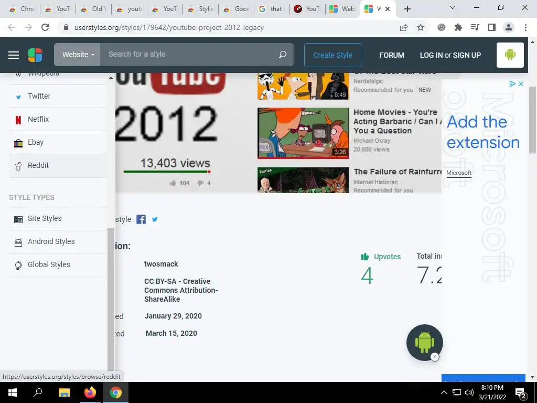
Task: Share this style on Twitter
Action: [155, 219]
